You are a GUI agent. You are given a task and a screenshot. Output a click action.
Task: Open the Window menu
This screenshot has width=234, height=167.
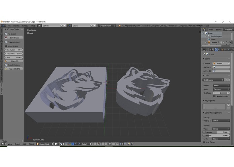pos(25,26)
